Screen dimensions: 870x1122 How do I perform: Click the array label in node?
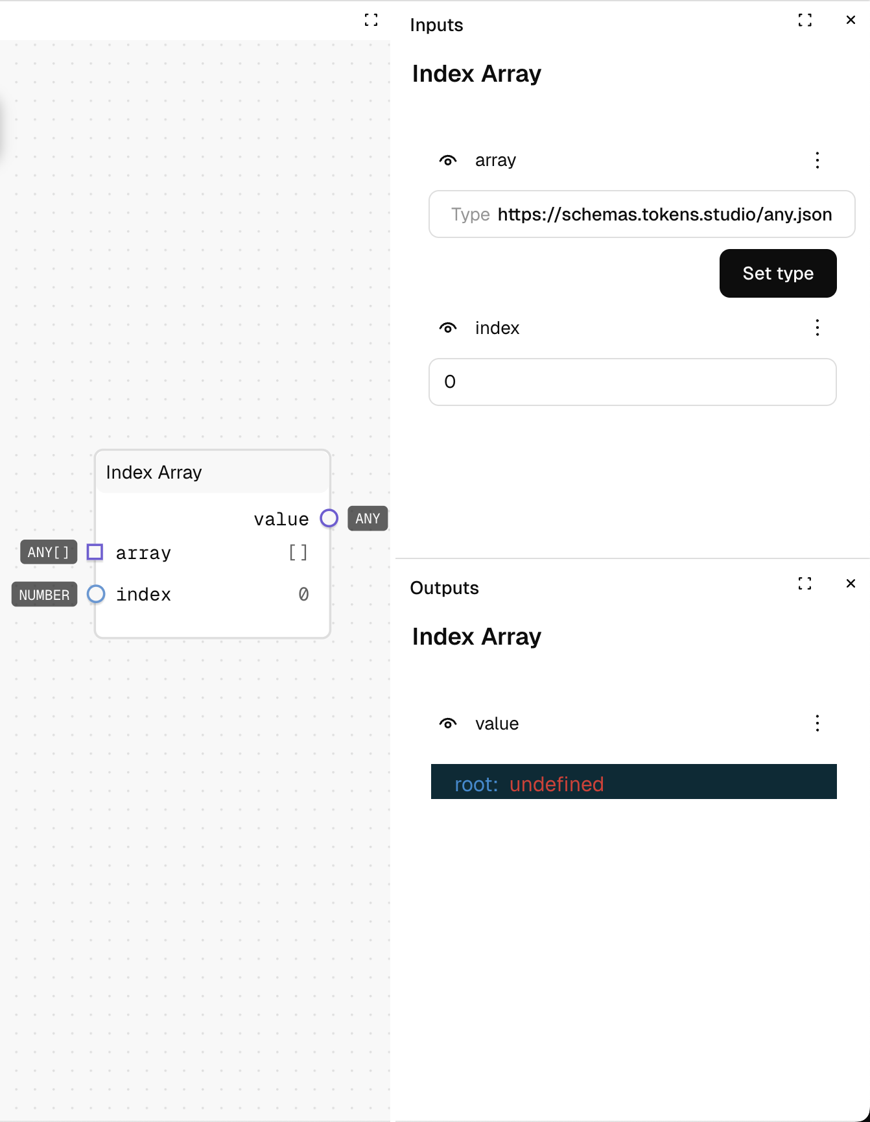click(x=143, y=553)
